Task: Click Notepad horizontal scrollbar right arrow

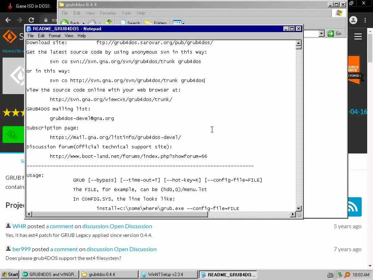Action: click(293, 214)
